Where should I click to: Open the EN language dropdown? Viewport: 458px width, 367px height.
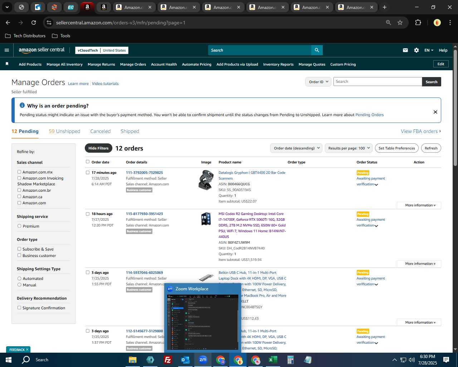tap(429, 50)
